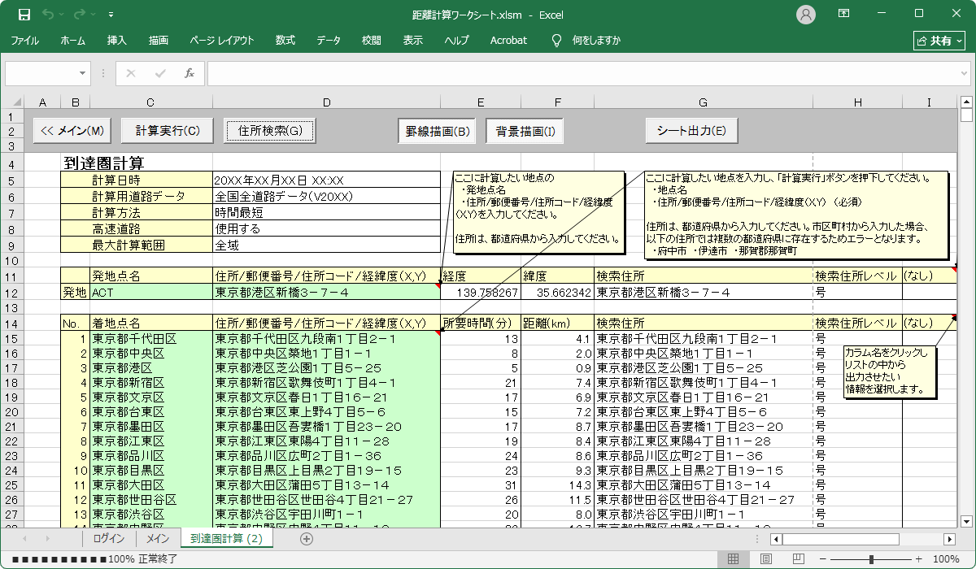Switch to the メイン sheet tab
This screenshot has width=976, height=569.
pos(157,538)
